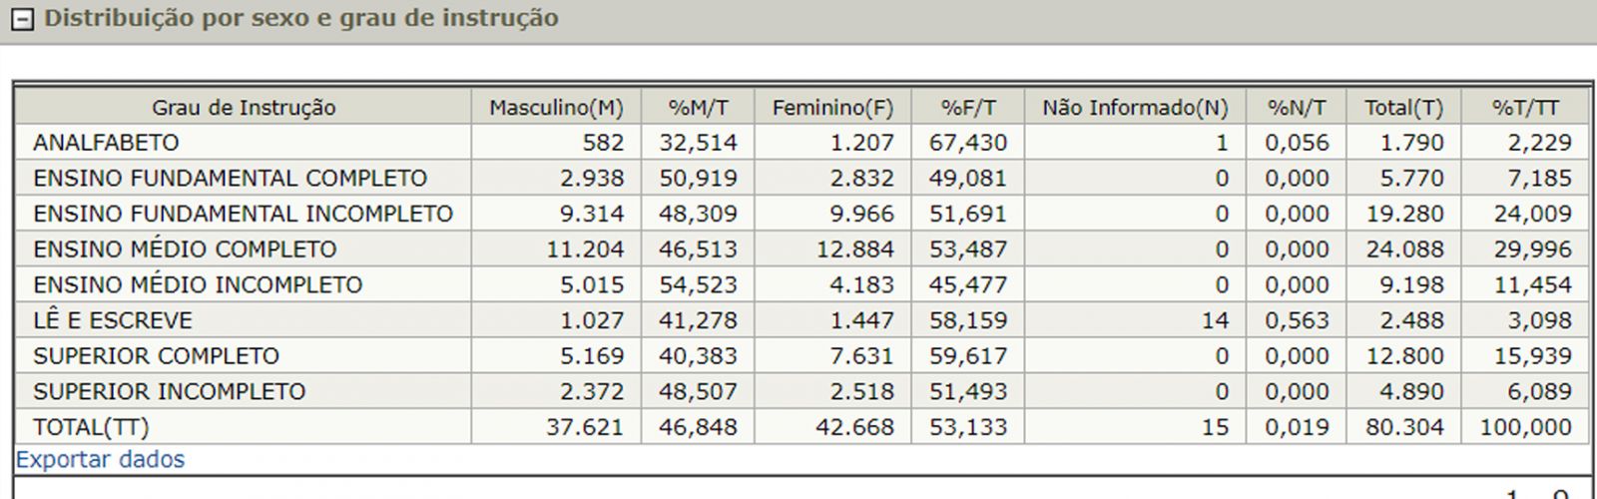
Task: Select the ENSINO FUNDAMENTAL INCOMPLETO row label
Action: (243, 214)
